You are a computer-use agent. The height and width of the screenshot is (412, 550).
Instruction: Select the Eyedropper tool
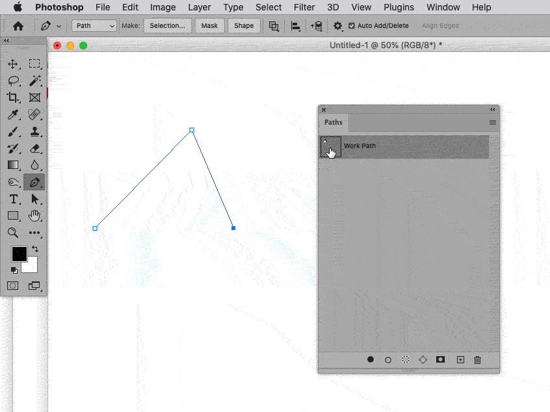click(13, 114)
